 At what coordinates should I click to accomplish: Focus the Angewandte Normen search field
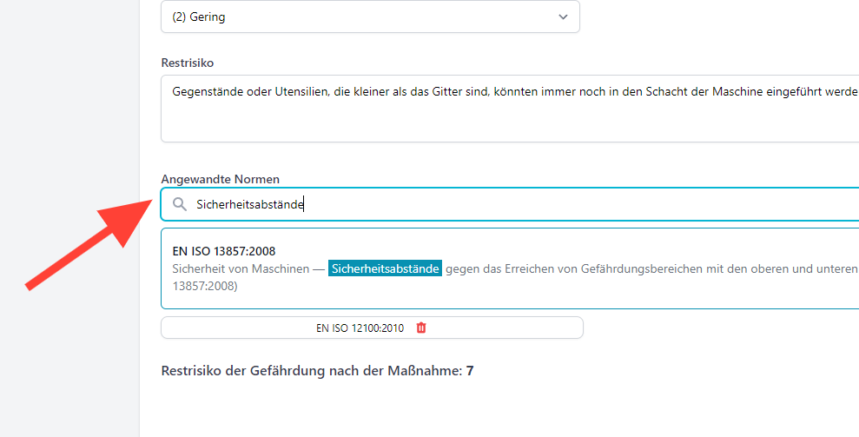510,204
